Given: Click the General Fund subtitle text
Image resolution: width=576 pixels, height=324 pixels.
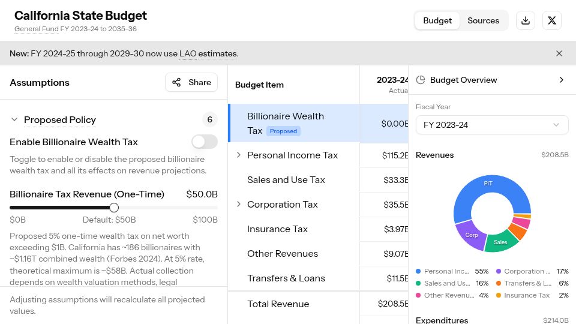Looking at the screenshot, I should [x=37, y=29].
